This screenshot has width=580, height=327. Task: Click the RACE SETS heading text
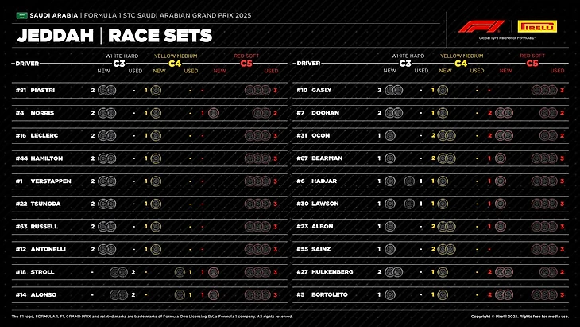click(x=160, y=35)
